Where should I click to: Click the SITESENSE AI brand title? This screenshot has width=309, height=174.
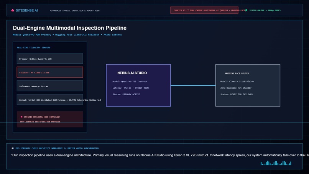27,10
